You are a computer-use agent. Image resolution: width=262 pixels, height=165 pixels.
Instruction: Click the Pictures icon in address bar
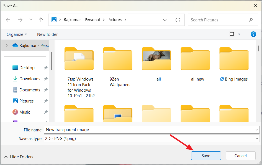point(54,20)
